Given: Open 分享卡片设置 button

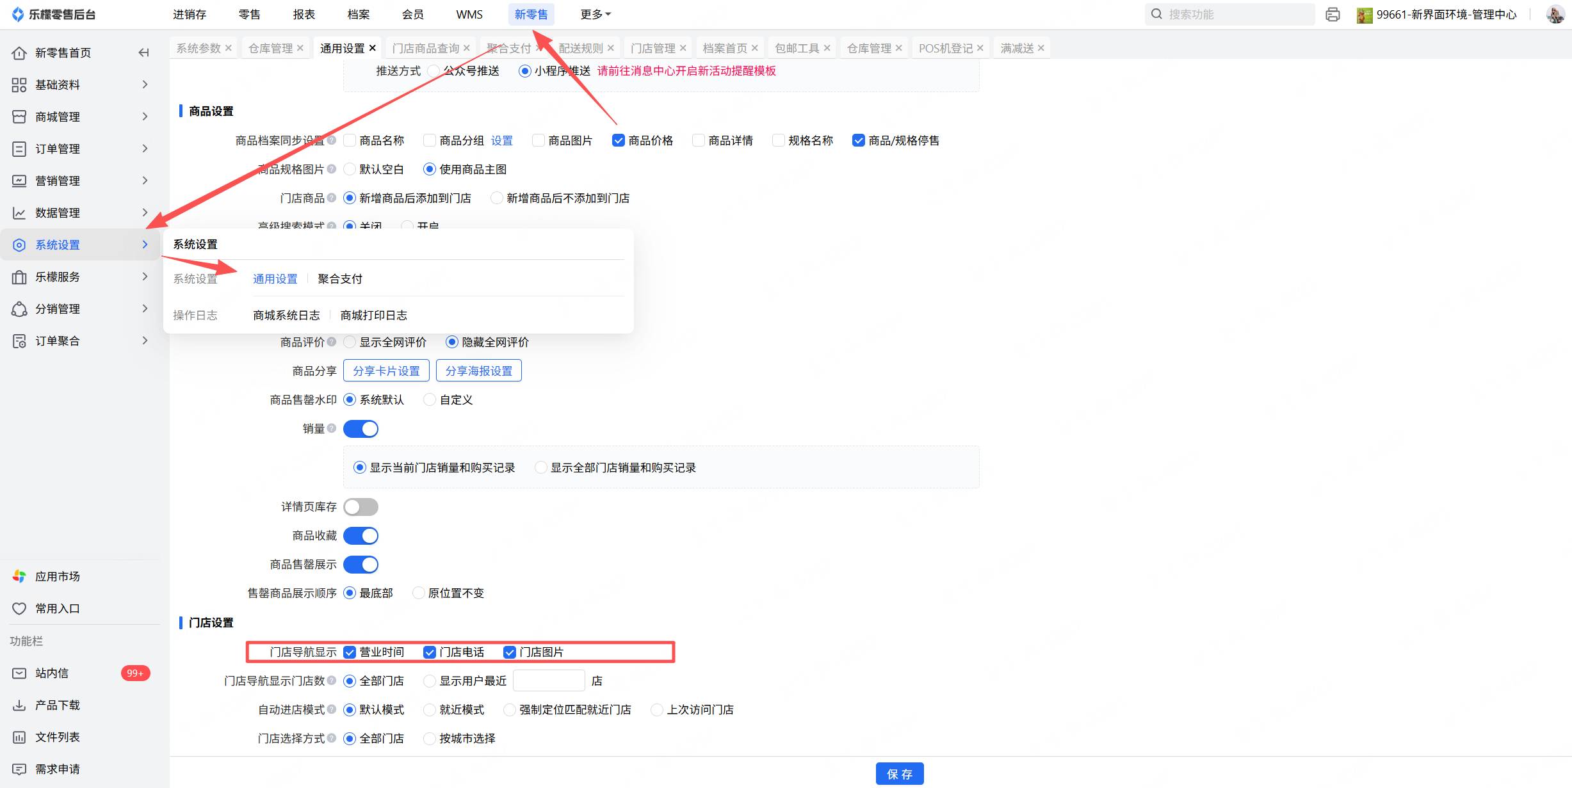Looking at the screenshot, I should 386,371.
